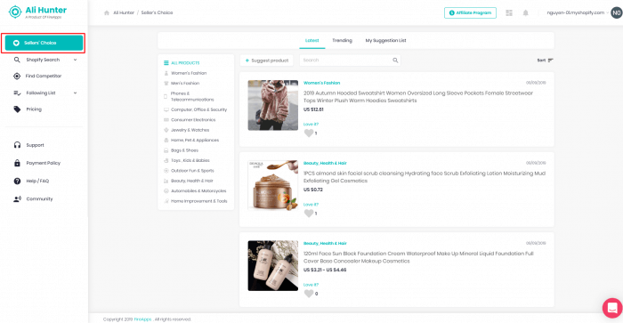The image size is (623, 323).
Task: Filter by Home Improvement & Tools
Action: (x=196, y=201)
